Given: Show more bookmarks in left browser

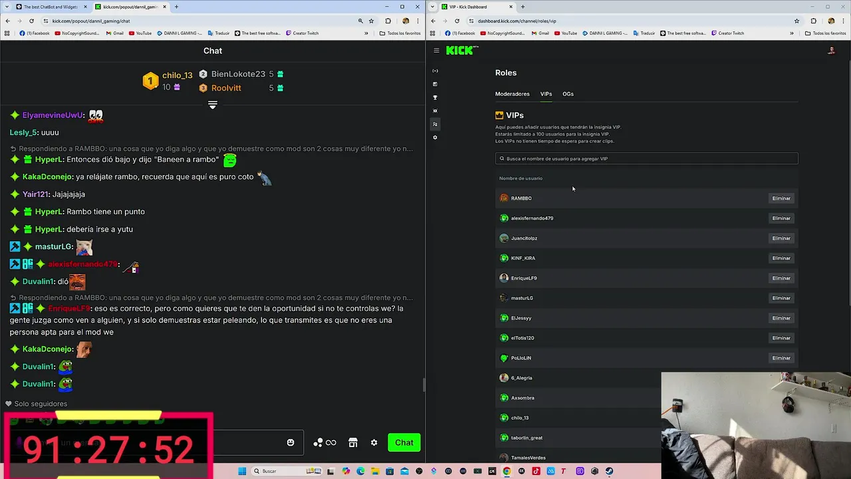Looking at the screenshot, I should (x=366, y=33).
